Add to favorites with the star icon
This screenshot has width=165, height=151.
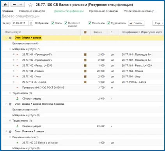(x=30, y=5)
